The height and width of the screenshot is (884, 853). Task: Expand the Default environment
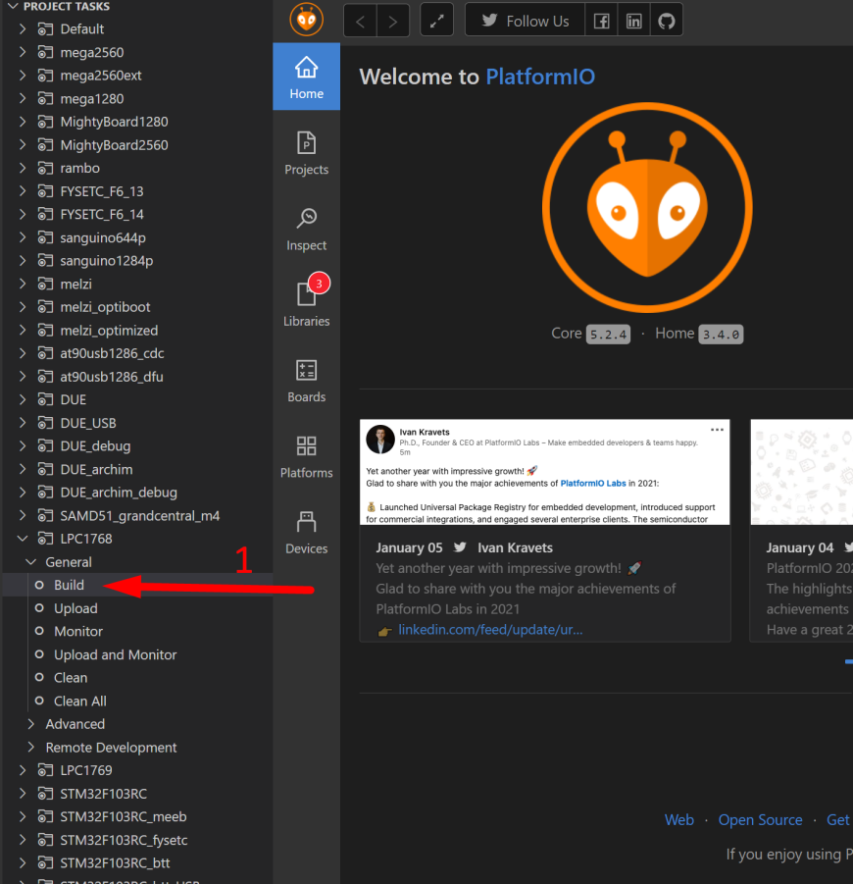coord(23,28)
